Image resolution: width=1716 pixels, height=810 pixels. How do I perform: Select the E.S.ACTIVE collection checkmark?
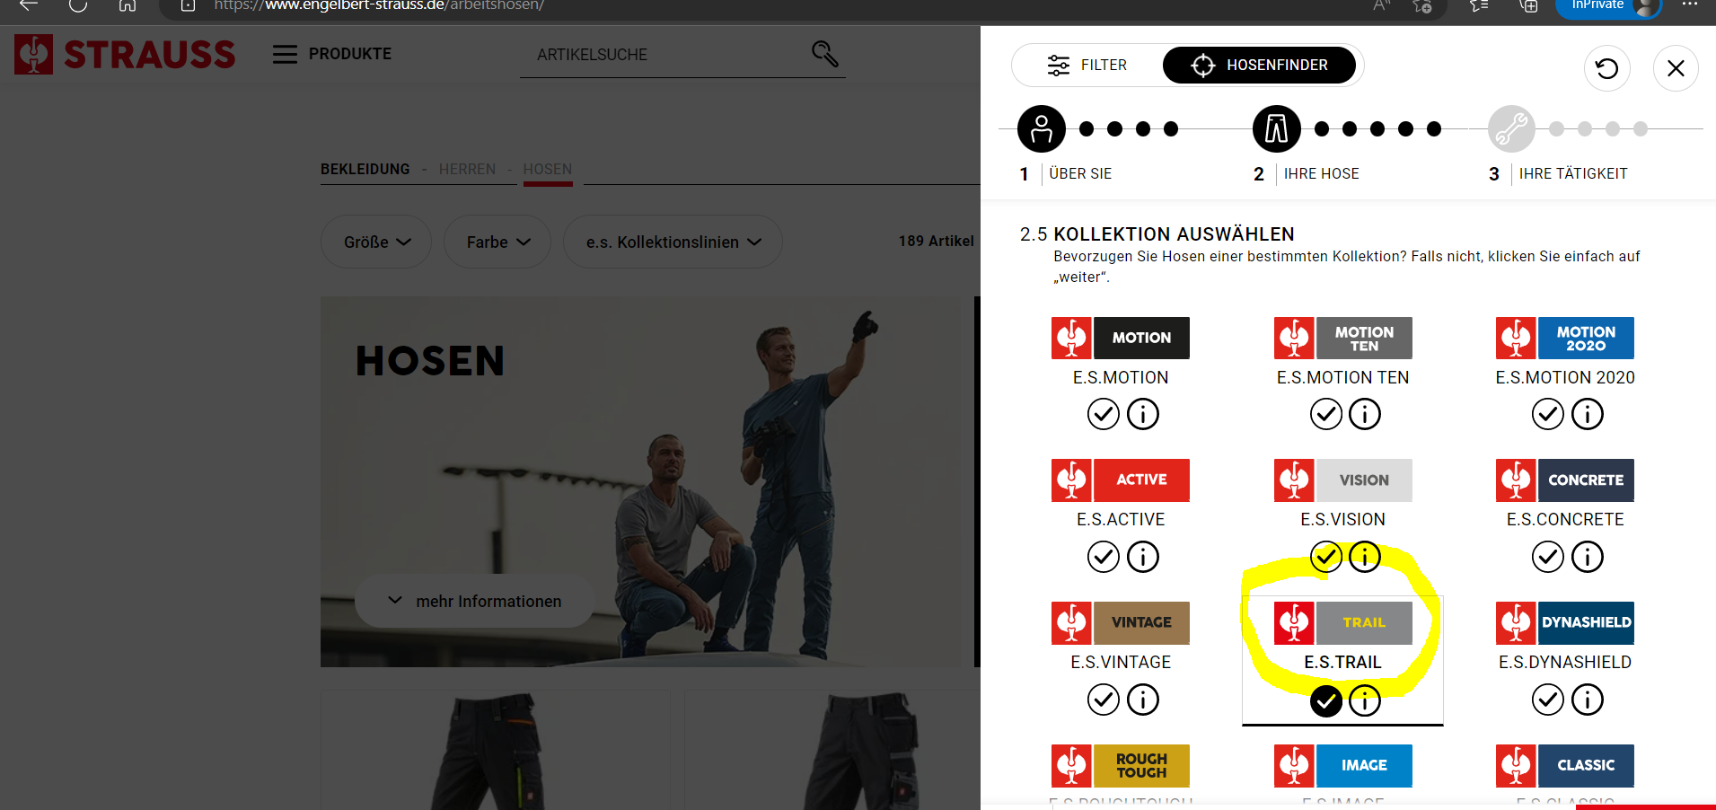click(x=1103, y=557)
